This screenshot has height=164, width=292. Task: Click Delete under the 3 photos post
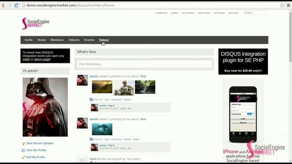(x=127, y=99)
